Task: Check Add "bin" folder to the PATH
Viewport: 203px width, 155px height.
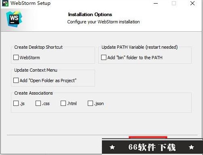Action: 104,57
